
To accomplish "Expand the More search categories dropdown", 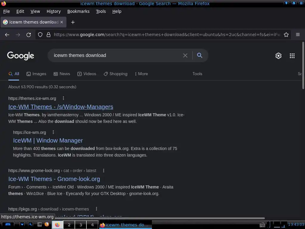I will pyautogui.click(x=141, y=74).
